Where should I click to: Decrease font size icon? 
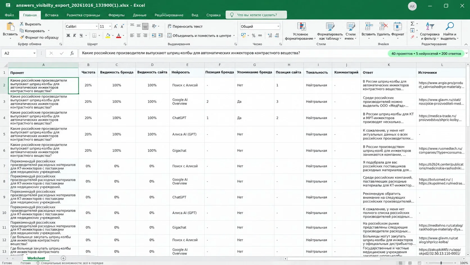pos(122,26)
